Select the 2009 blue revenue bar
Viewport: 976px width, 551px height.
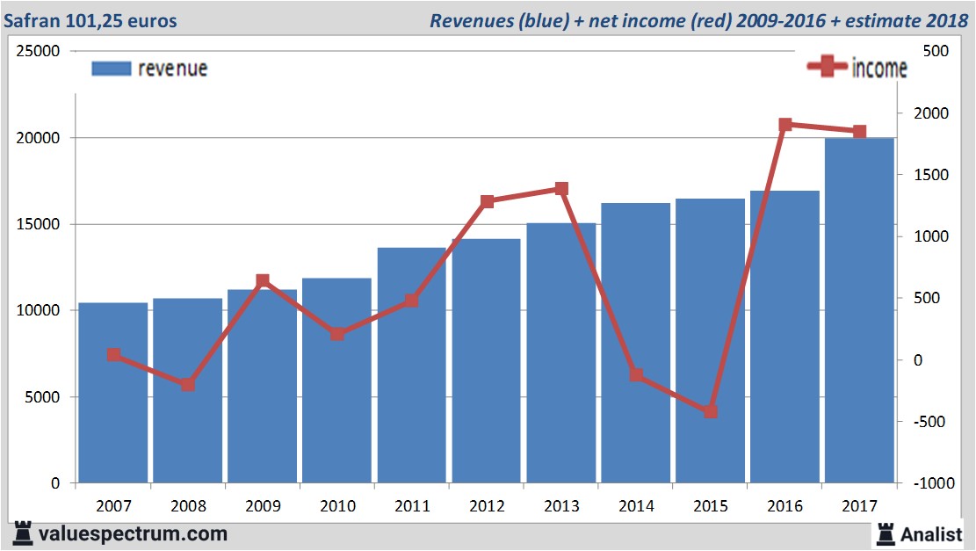pos(262,386)
